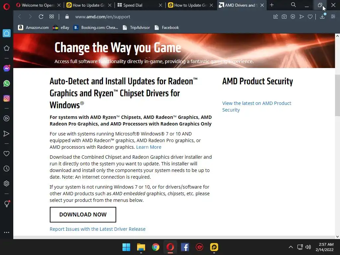Open the Booking.com bookmark
Screen dimensions: 340x255
pyautogui.click(x=96, y=28)
